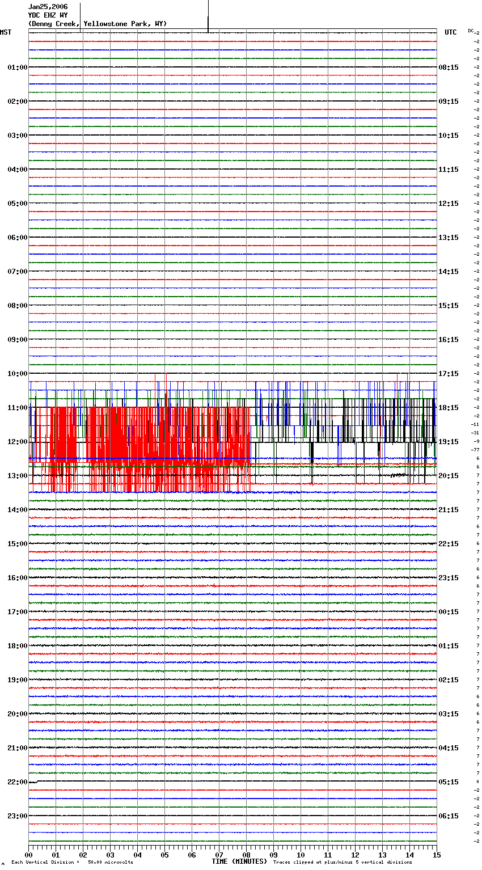This screenshot has height=870, width=482.
Task: Click the '19:15' UTC row label
Action: coord(449,442)
